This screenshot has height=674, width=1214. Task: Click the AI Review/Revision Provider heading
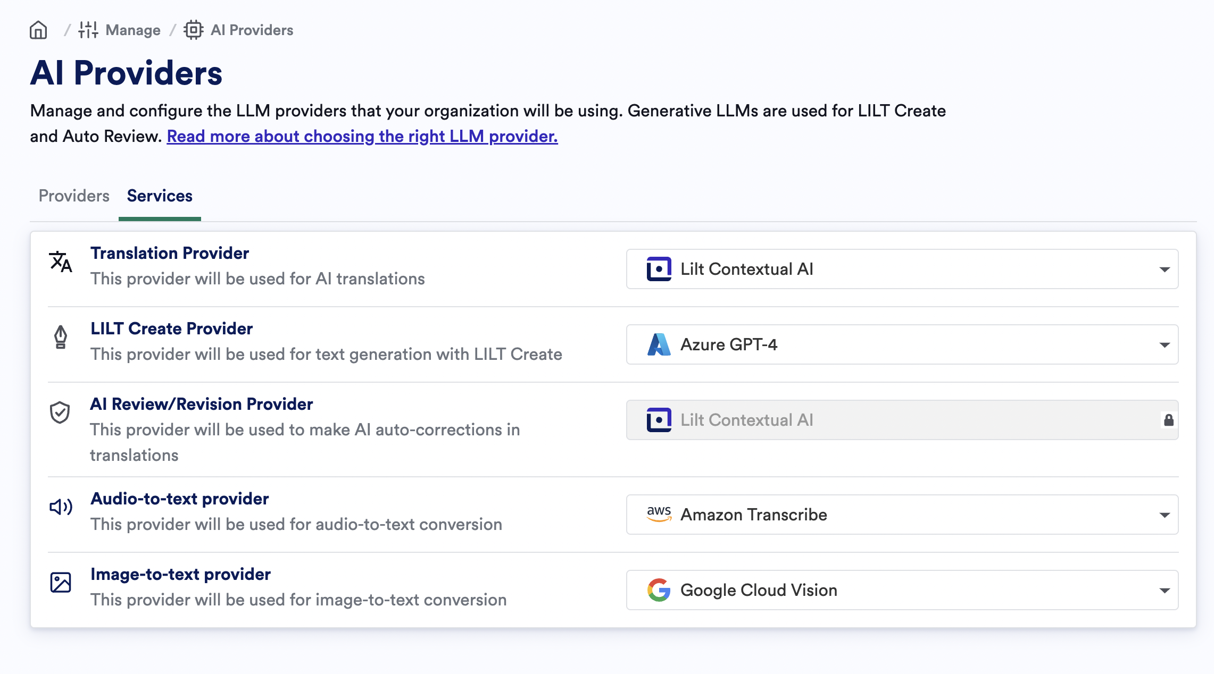(x=202, y=404)
